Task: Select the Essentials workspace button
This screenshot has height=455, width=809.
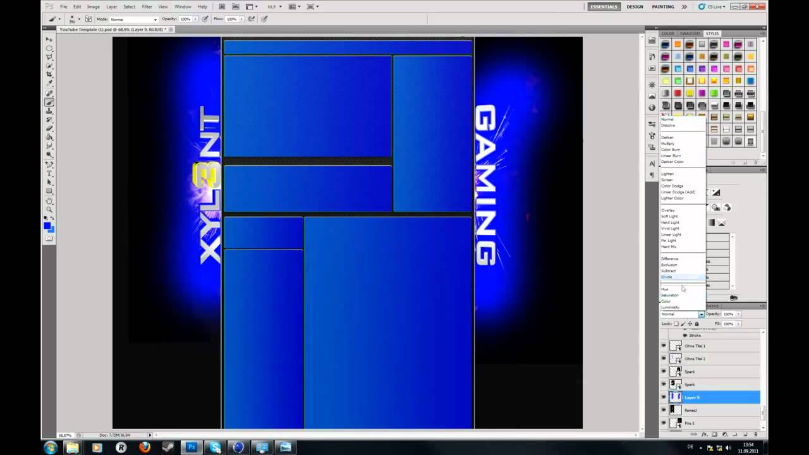Action: pyautogui.click(x=604, y=6)
